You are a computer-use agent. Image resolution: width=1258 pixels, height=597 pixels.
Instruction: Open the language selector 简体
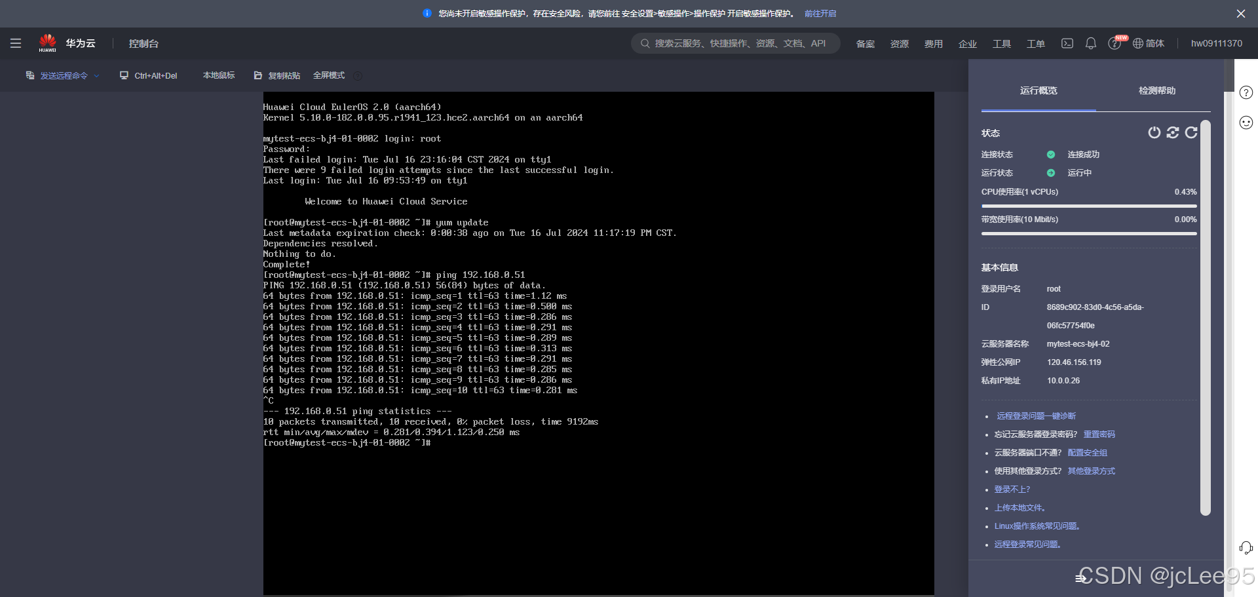1155,43
